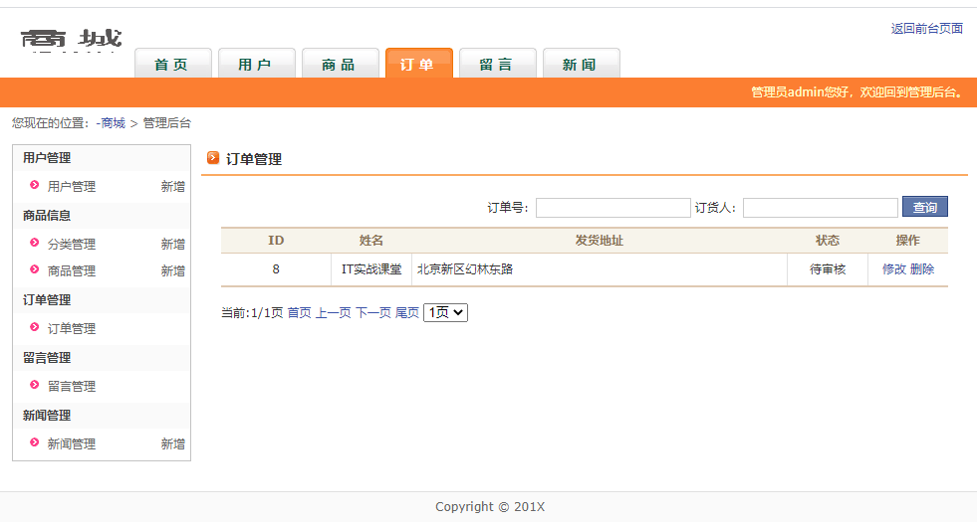
Task: Click the pink bullet icon beside 新闻管理
Action: click(x=34, y=442)
